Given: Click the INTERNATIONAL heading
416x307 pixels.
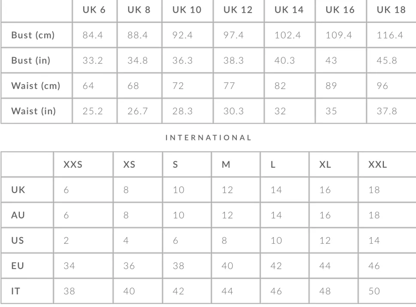Looking at the screenshot, I should tap(208, 138).
